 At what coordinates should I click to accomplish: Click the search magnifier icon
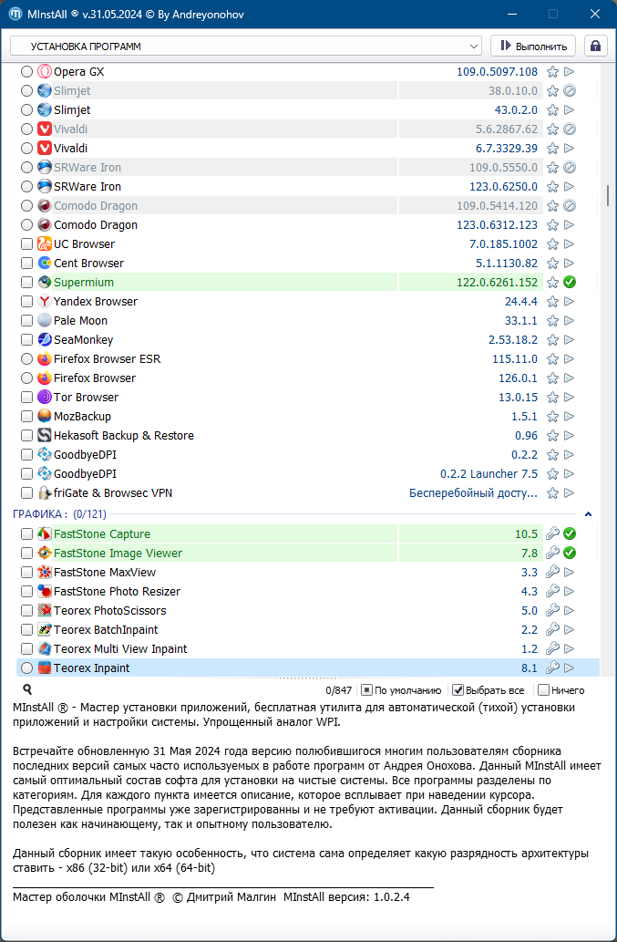tap(27, 689)
